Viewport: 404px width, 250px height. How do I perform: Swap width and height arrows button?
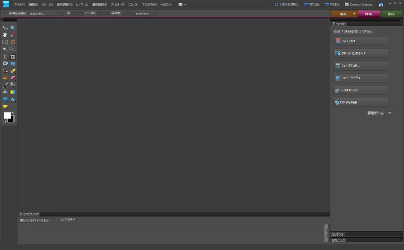[x=86, y=13]
